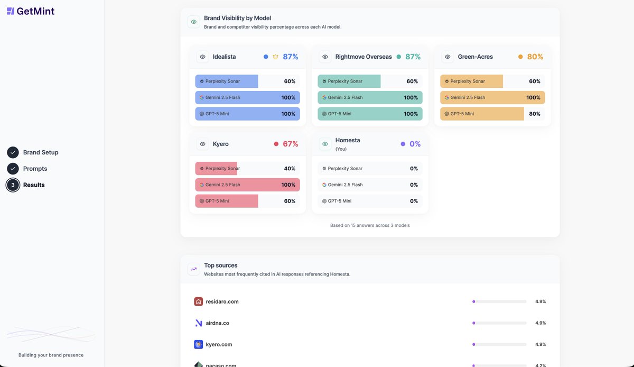This screenshot has width=634, height=367.
Task: Click Gemini icon in Homesta card
Action: pyautogui.click(x=324, y=185)
